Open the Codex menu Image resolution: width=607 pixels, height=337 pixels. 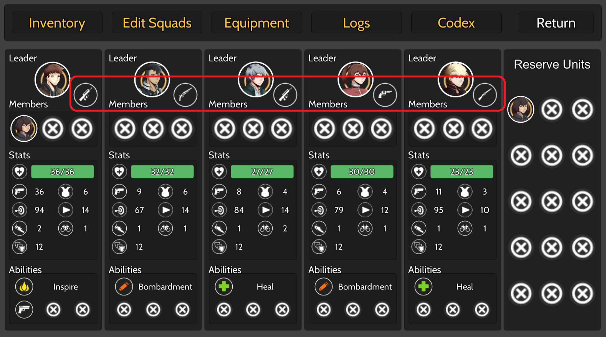(x=456, y=23)
